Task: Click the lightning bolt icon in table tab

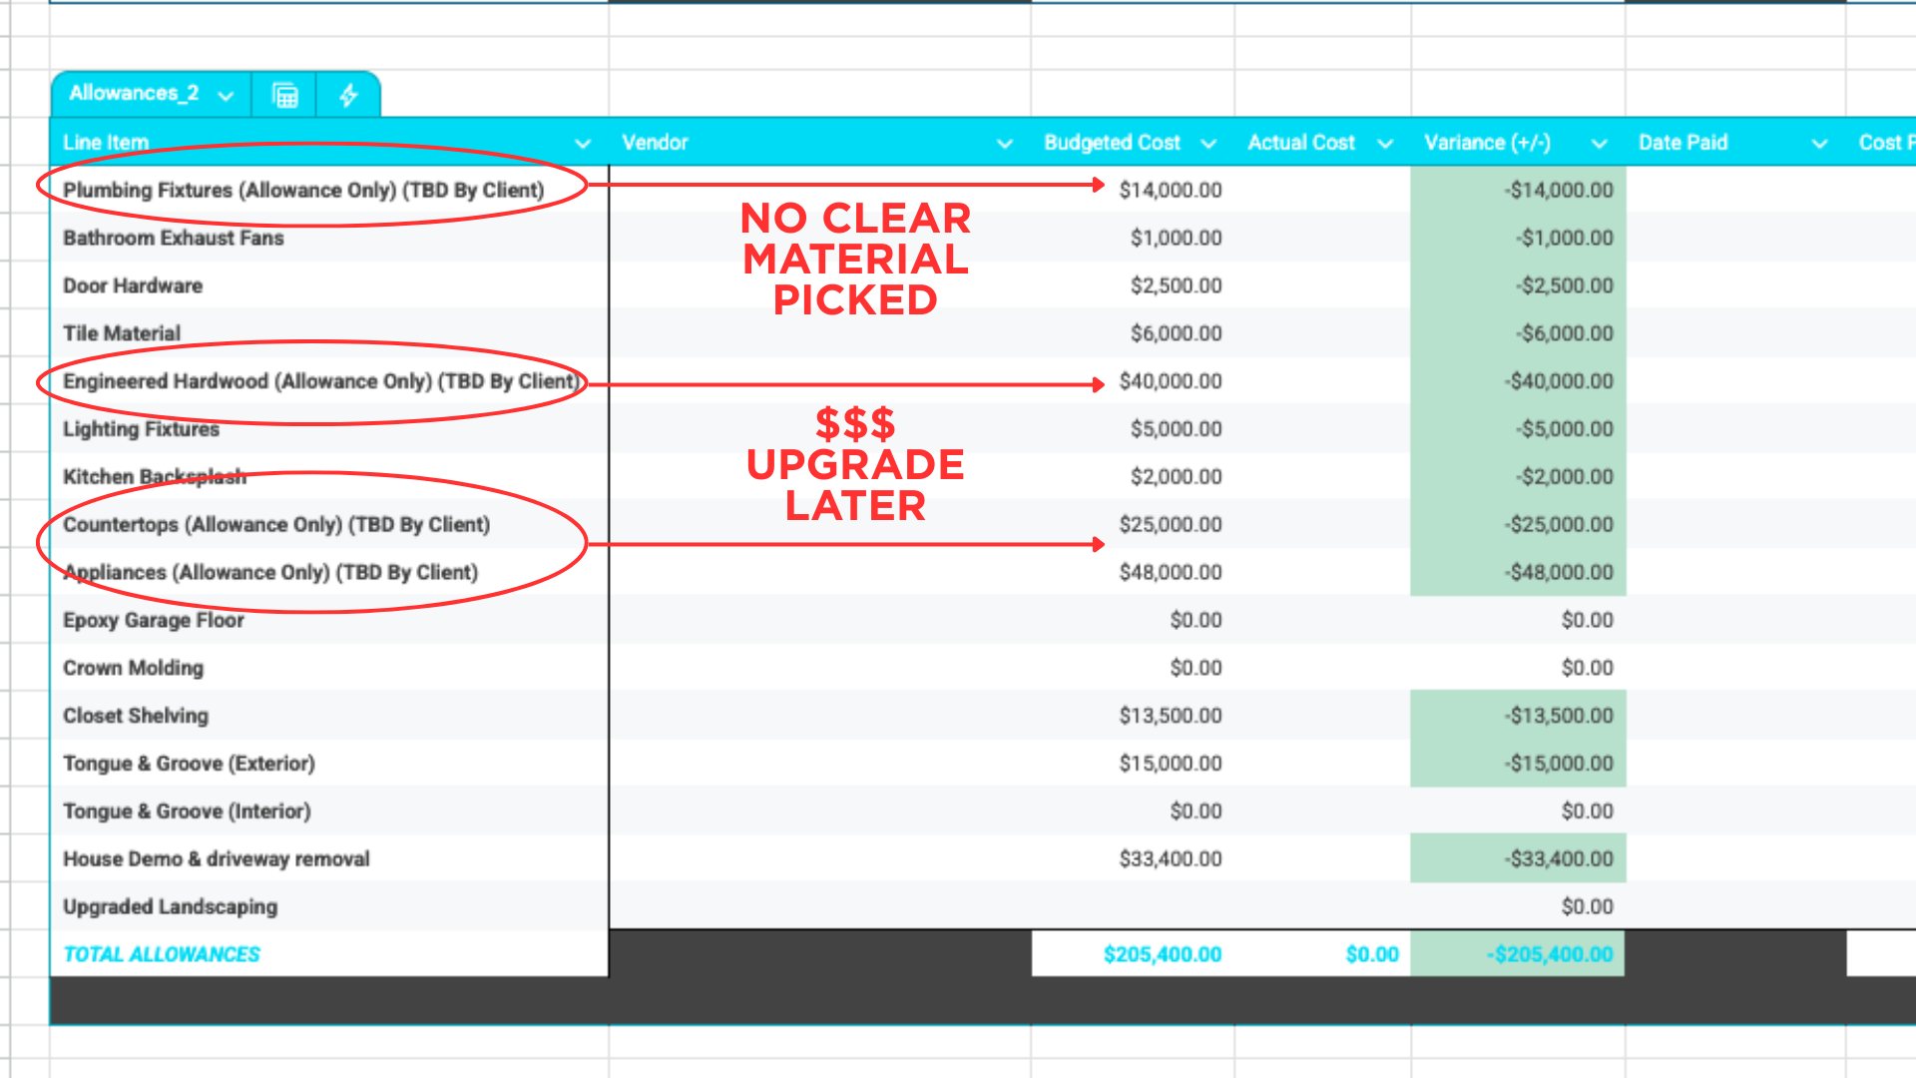Action: [x=348, y=96]
